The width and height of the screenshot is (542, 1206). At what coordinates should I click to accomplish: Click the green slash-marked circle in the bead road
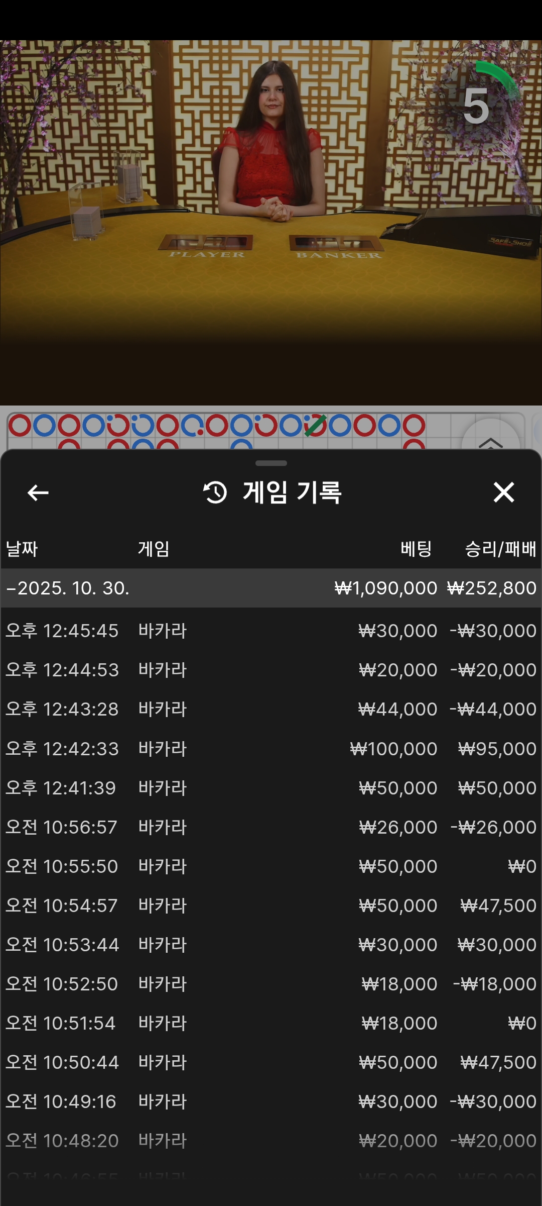315,426
